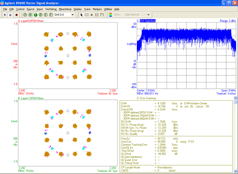238x174 pixels.
Task: Click the red 'RBW: 15 kHz' label
Action: [26, 94]
